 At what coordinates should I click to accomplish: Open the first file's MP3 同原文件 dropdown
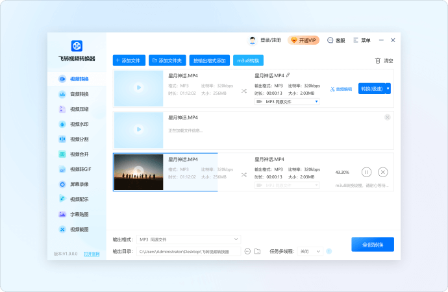click(286, 102)
